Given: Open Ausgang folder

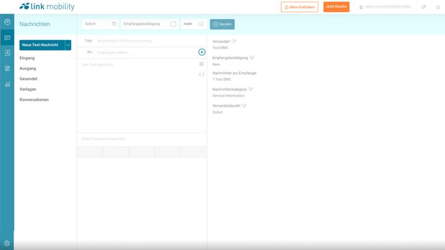Looking at the screenshot, I should click(28, 69).
